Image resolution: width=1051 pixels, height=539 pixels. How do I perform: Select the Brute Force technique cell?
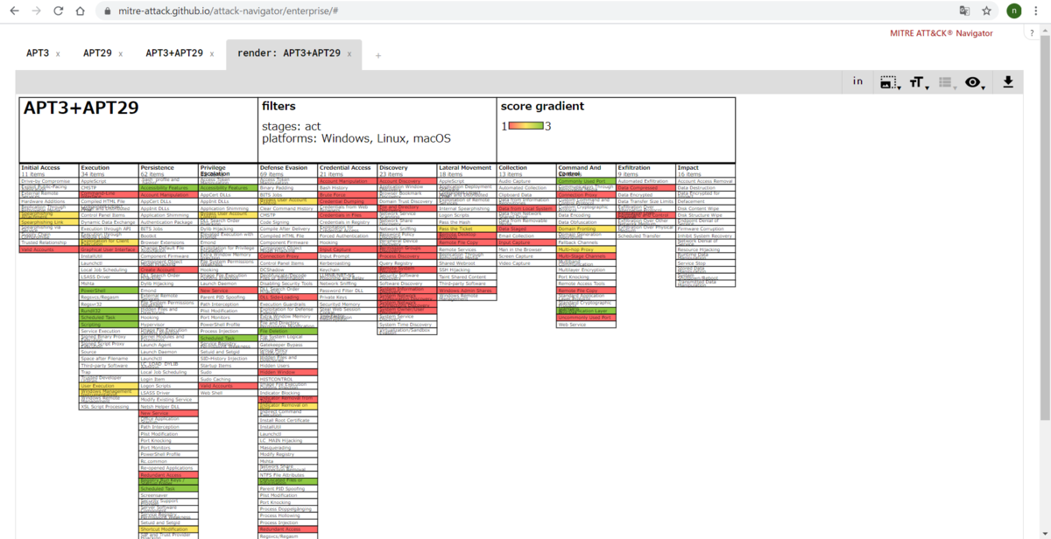click(348, 194)
